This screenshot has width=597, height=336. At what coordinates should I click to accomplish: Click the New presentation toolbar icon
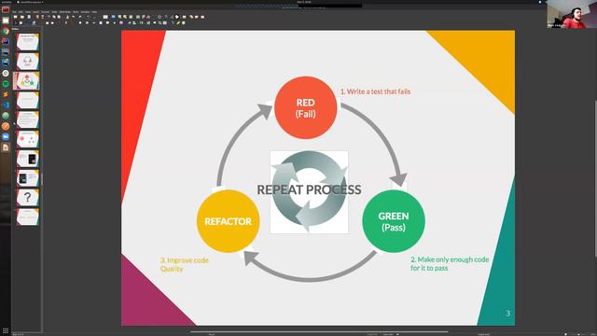point(15,17)
